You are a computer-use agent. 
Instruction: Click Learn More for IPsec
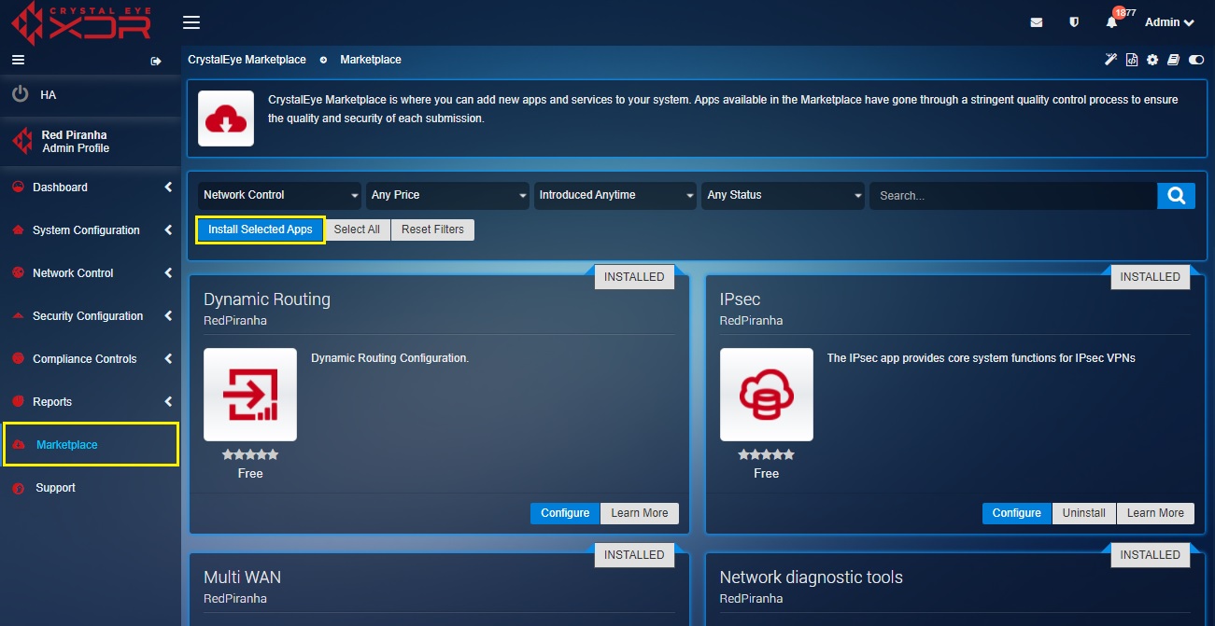[1155, 513]
